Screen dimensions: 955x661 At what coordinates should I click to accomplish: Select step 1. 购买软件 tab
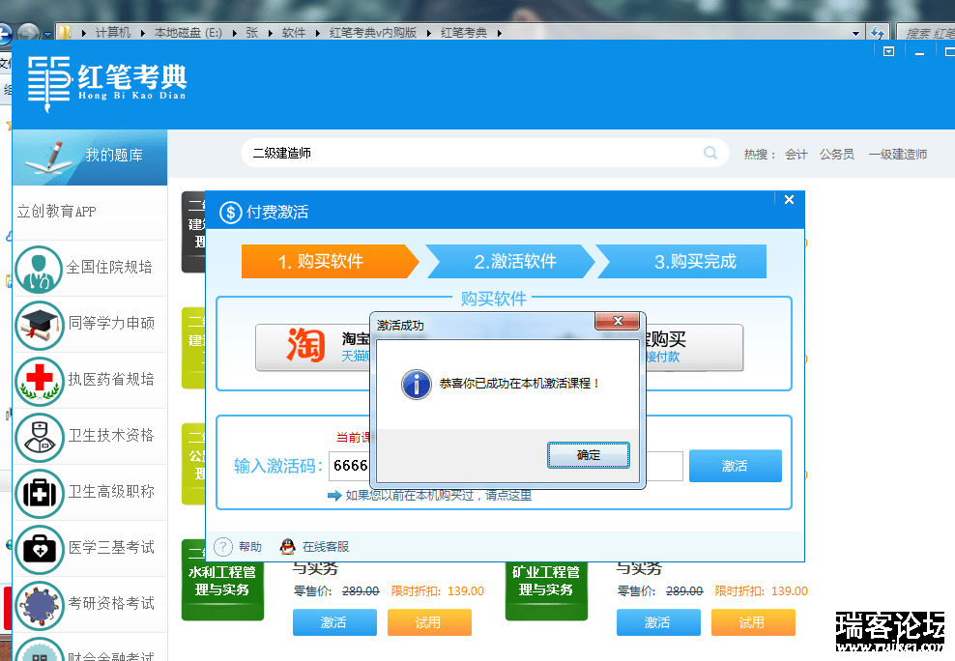[330, 261]
